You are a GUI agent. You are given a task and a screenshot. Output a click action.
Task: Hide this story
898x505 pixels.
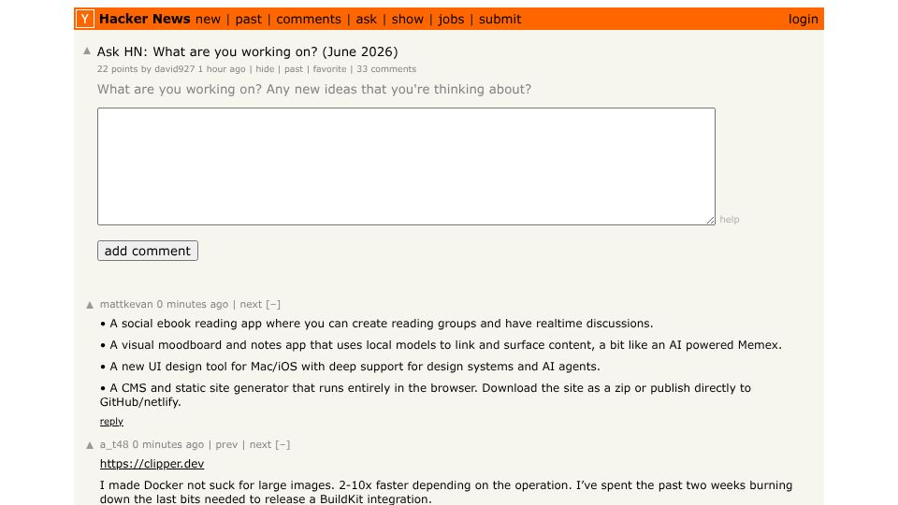[265, 68]
